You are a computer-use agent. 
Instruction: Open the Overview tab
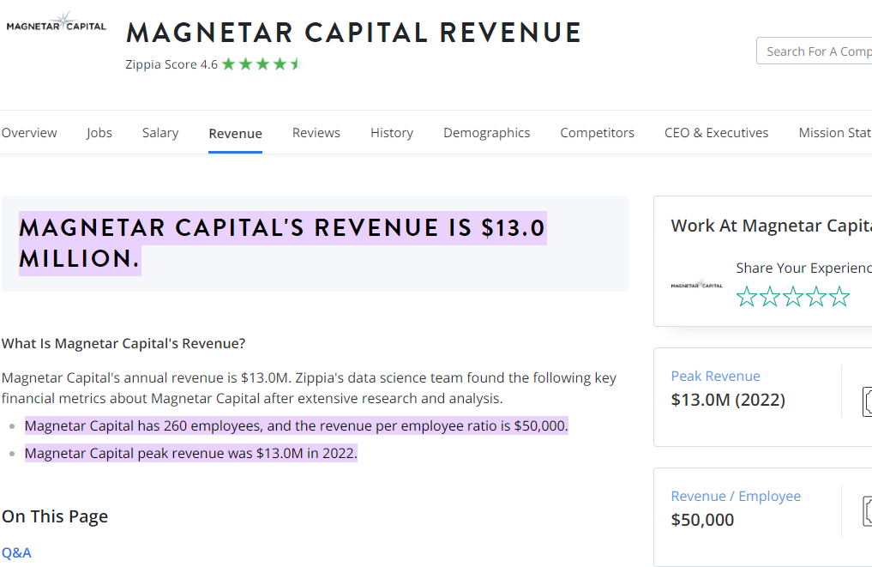[29, 133]
